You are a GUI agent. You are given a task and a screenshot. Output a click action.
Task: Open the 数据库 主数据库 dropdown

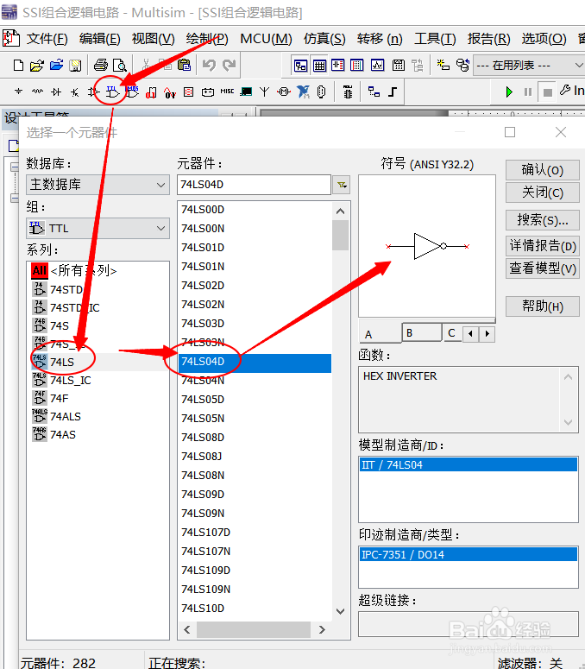pyautogui.click(x=97, y=185)
